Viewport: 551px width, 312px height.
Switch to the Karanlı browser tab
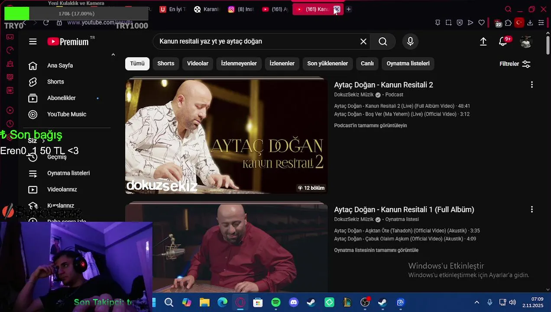point(207,9)
